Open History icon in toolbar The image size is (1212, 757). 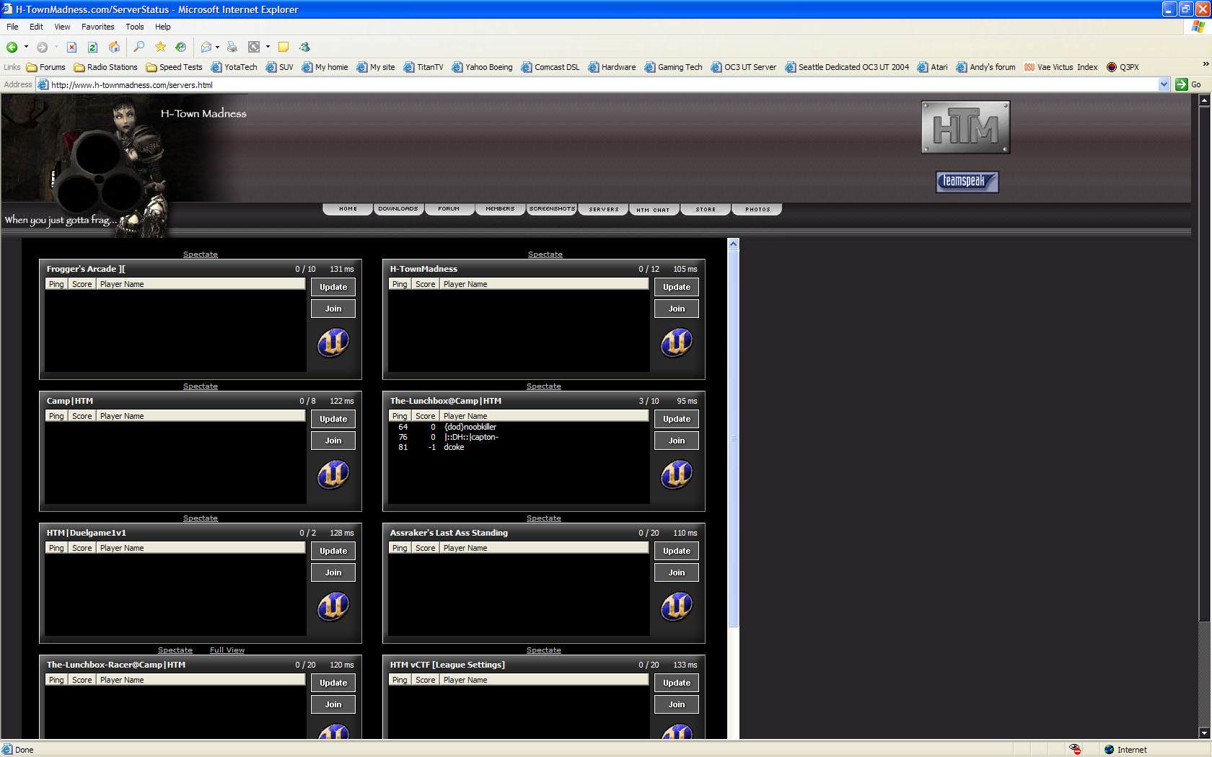click(181, 47)
